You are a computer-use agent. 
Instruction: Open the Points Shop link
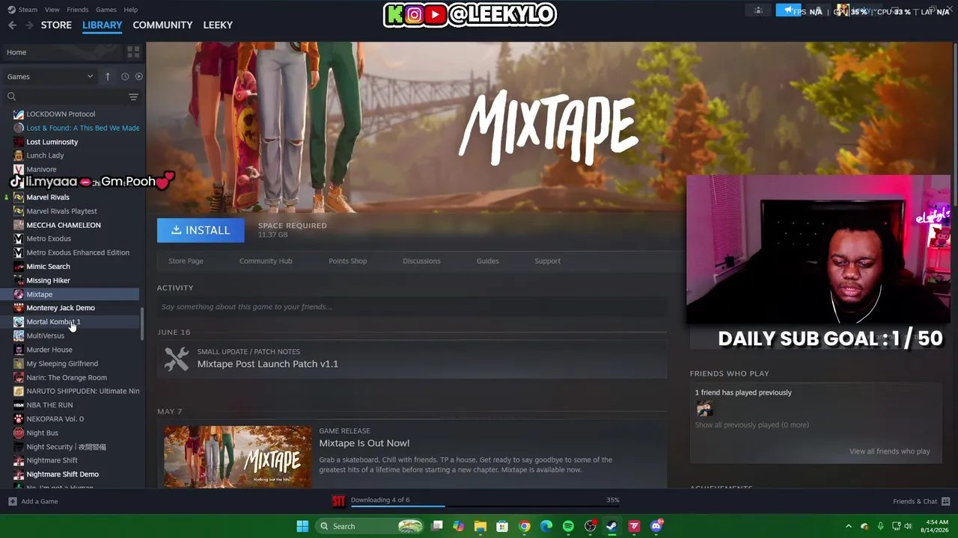coord(347,261)
